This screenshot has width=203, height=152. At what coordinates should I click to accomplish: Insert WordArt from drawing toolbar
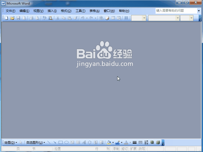coord(84,142)
